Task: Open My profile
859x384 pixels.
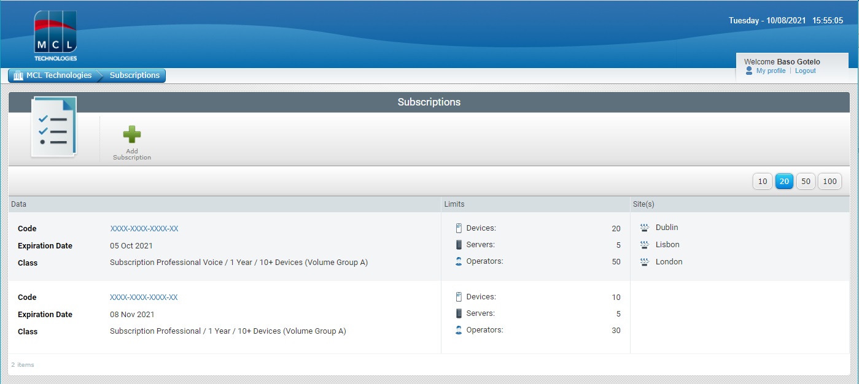Action: [x=769, y=71]
